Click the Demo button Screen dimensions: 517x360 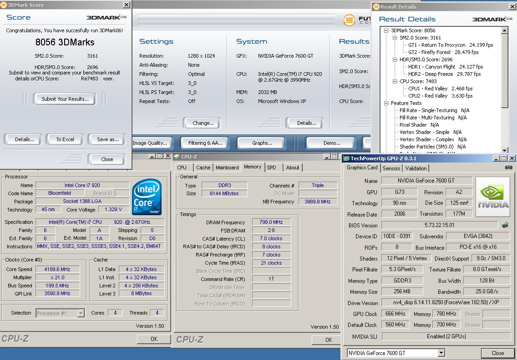tap(332, 143)
